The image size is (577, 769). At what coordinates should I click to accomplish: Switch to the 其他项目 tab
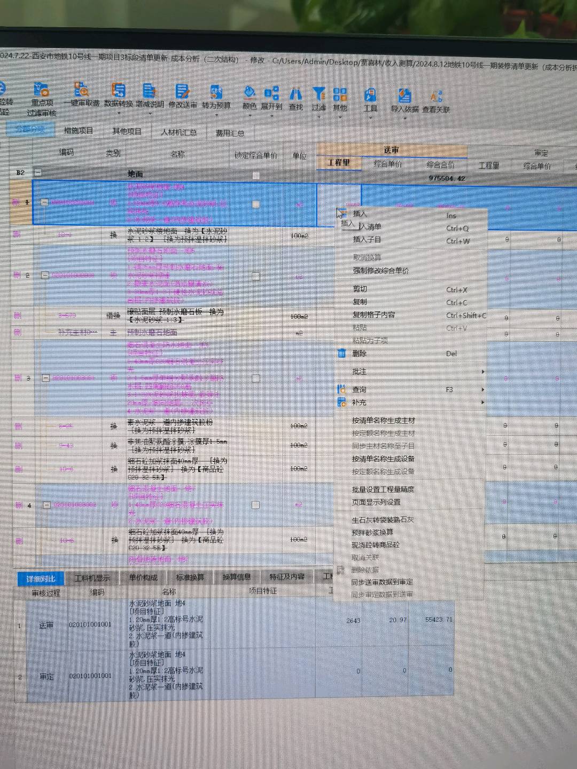(x=127, y=131)
